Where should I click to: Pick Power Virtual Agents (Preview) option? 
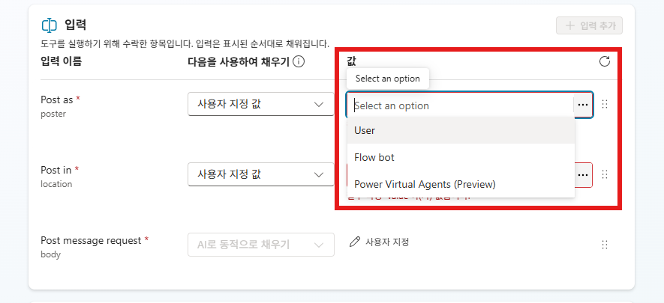pyautogui.click(x=461, y=184)
